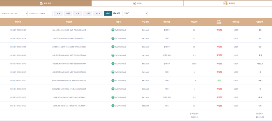Focus the start date field 2026-07-01
Screen dimensions: 272x121
(x=12, y=13)
